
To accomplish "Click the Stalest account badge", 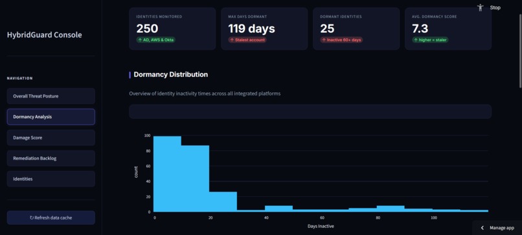I will [247, 40].
